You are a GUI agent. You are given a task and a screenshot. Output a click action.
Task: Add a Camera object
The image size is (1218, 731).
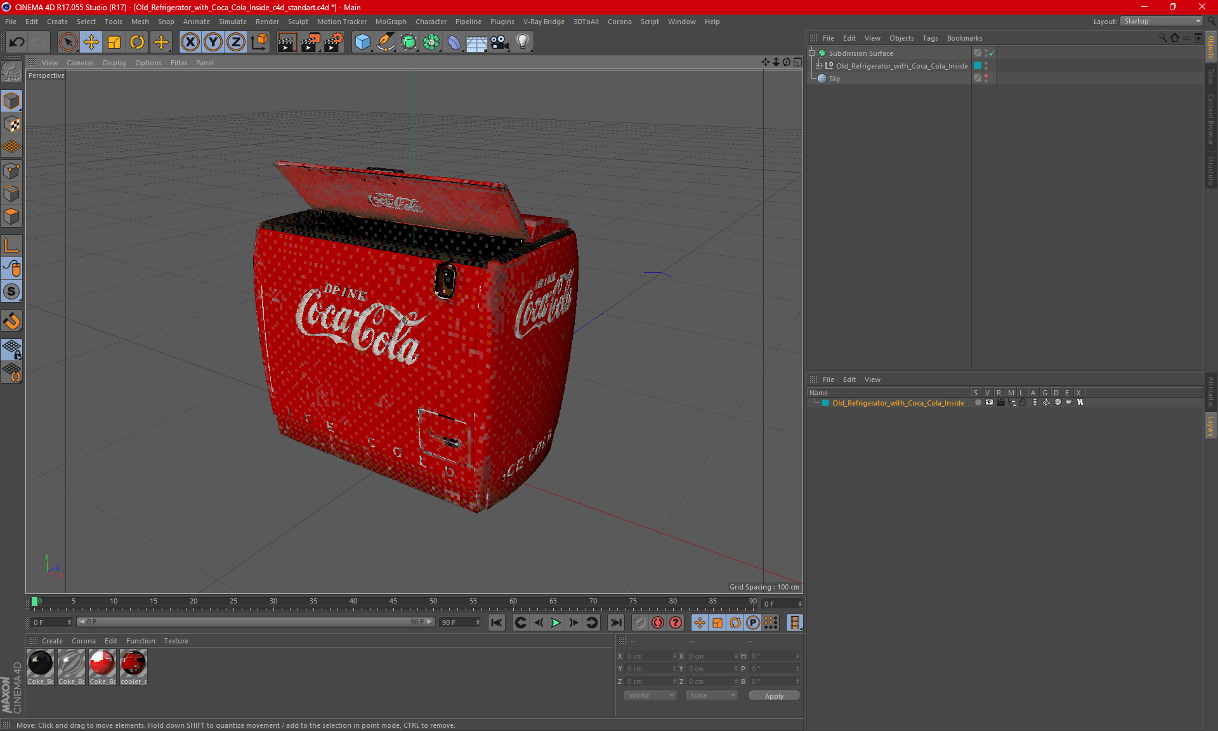(500, 43)
